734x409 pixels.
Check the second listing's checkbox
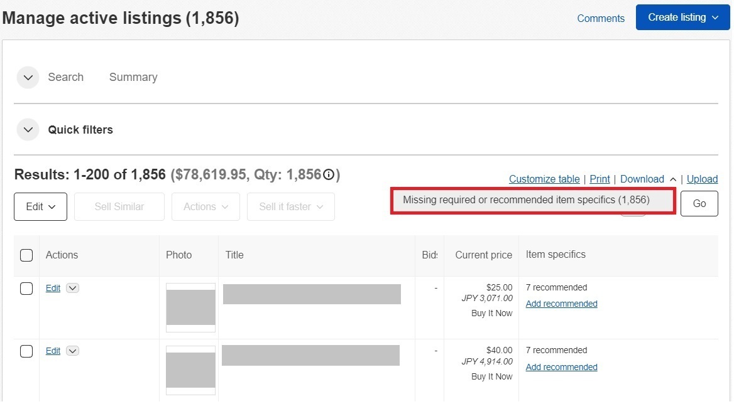tap(26, 351)
